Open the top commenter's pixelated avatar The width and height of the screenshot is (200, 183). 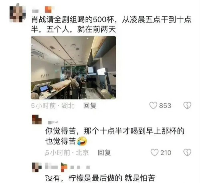[x=17, y=13]
